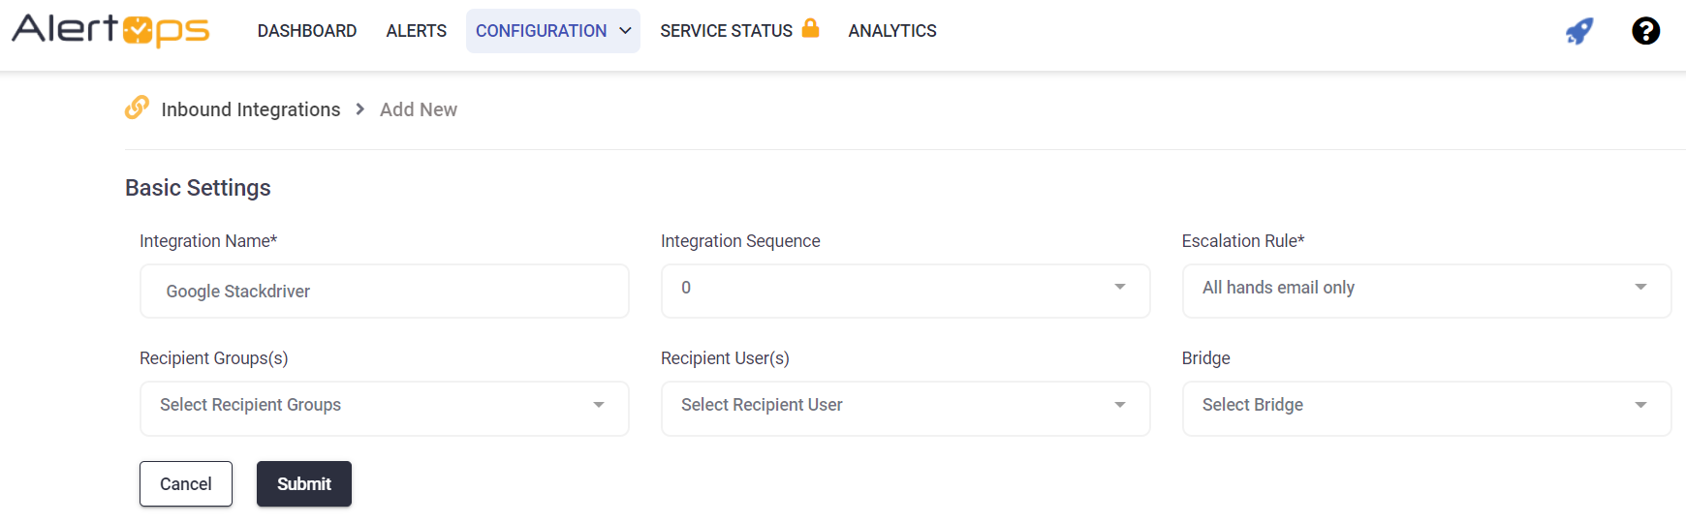The width and height of the screenshot is (1686, 524).
Task: Open the Dashboard menu item
Action: click(307, 31)
